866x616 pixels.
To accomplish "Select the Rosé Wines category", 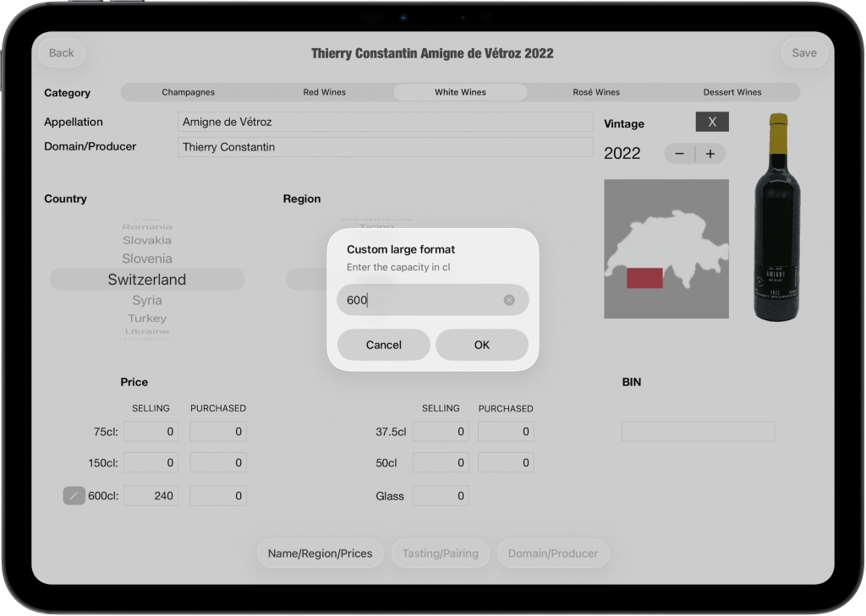I will coord(596,92).
